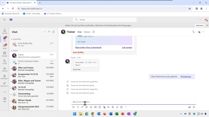Viewport: 209px width, 117px height.
Task: Open emoji picker smiley icon
Action: 91,107
